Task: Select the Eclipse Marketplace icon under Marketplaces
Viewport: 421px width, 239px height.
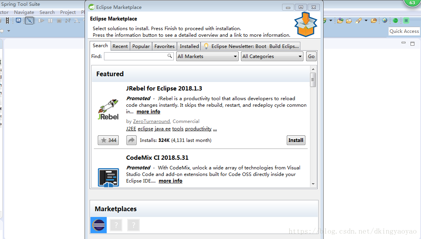Action: click(99, 225)
